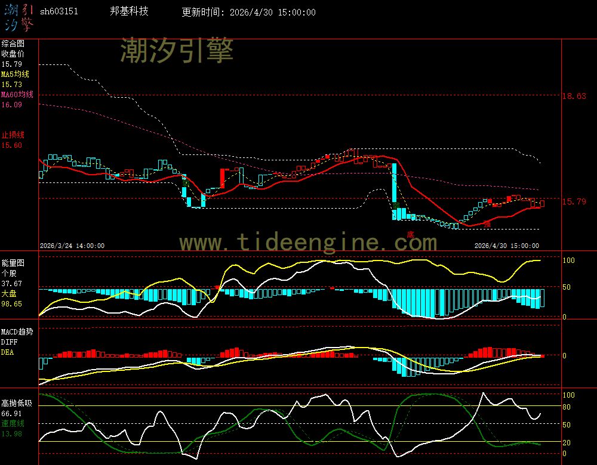This screenshot has width=597, height=465.
Task: Click the green 速度线 legend label
Action: [13, 423]
